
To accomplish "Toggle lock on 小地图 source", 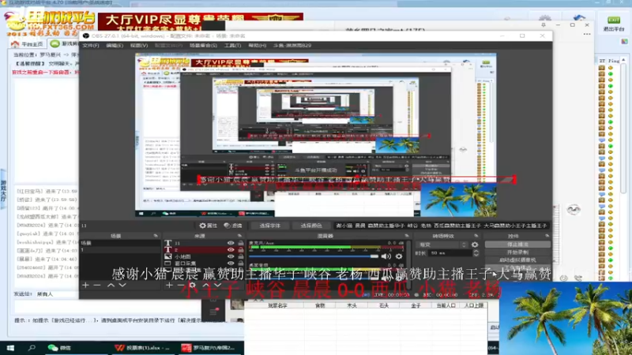I will pos(241,256).
